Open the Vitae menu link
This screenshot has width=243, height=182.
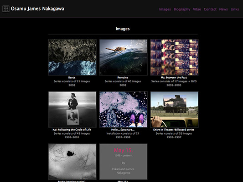(x=197, y=9)
